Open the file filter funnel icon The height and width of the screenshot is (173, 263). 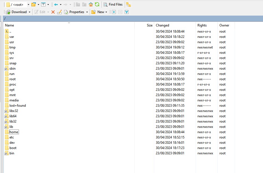point(43,4)
